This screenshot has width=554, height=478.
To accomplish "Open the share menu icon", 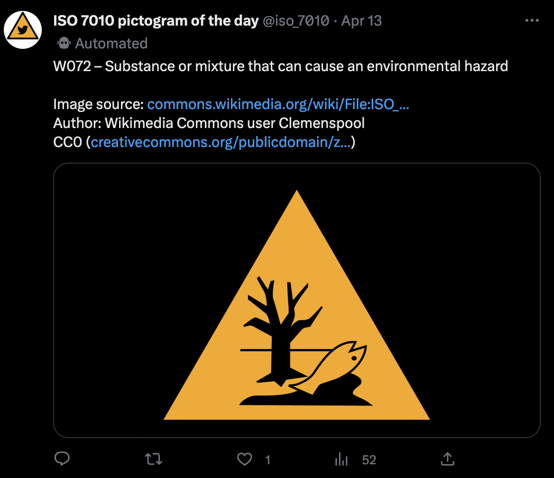I will tap(447, 459).
